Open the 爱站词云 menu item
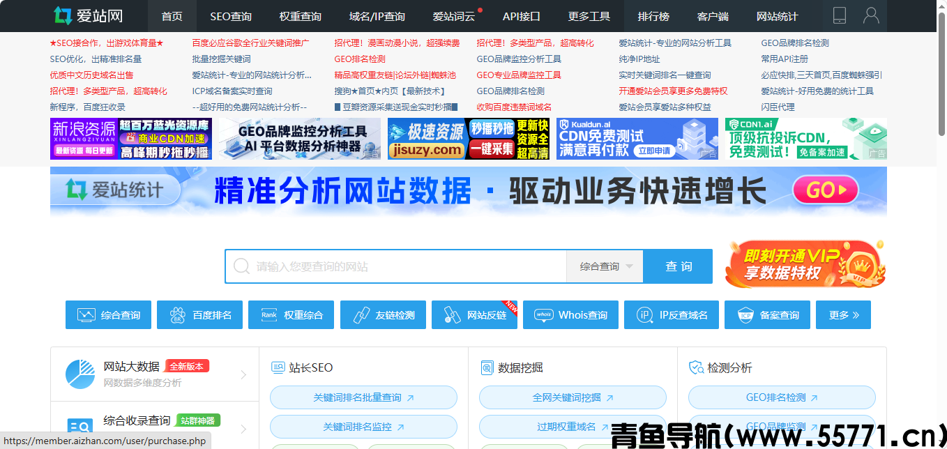Image resolution: width=947 pixels, height=449 pixels. 454,16
